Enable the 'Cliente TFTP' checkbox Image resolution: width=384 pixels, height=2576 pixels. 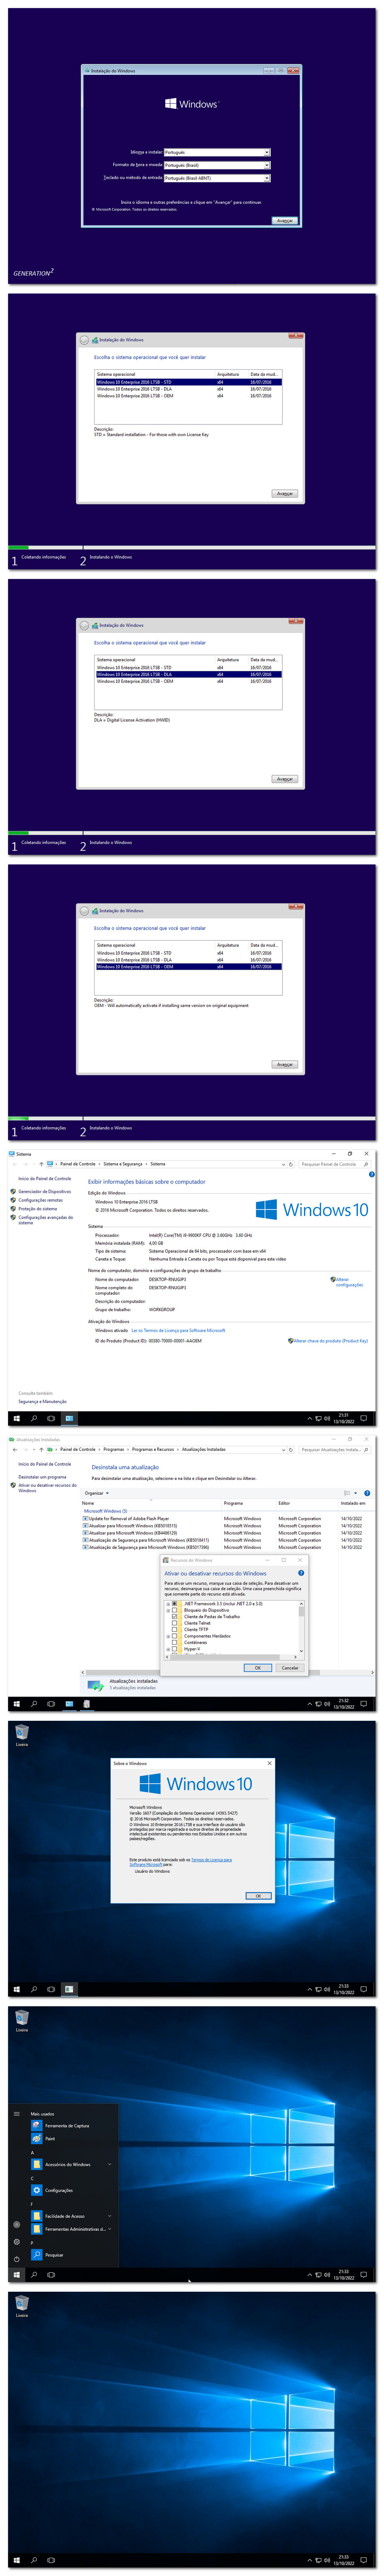[175, 1630]
